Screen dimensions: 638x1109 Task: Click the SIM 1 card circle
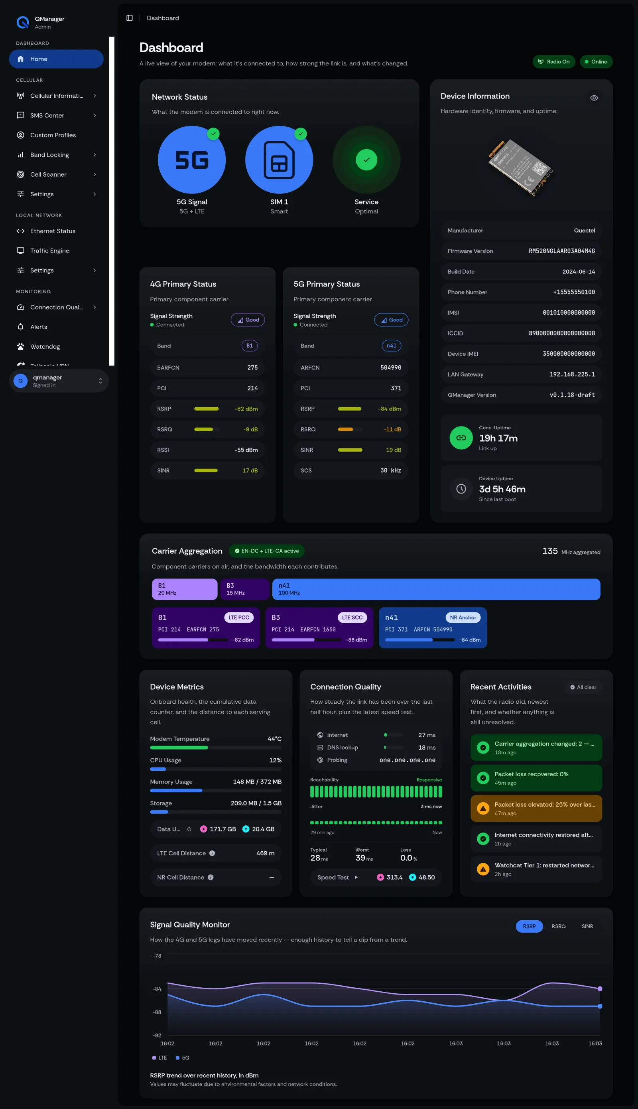pos(279,160)
